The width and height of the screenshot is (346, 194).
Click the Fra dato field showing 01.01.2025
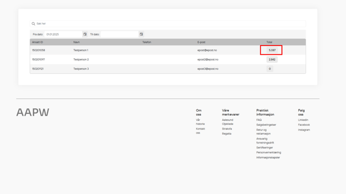click(63, 34)
